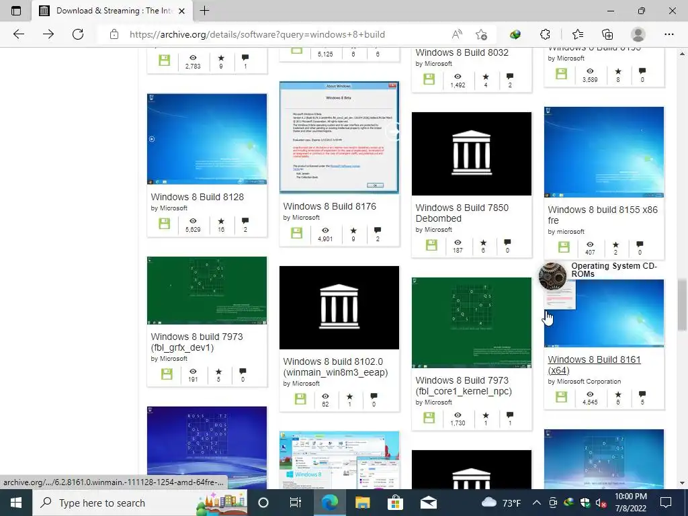Close the Download & Streaming tab
This screenshot has width=688, height=516.
tap(181, 11)
